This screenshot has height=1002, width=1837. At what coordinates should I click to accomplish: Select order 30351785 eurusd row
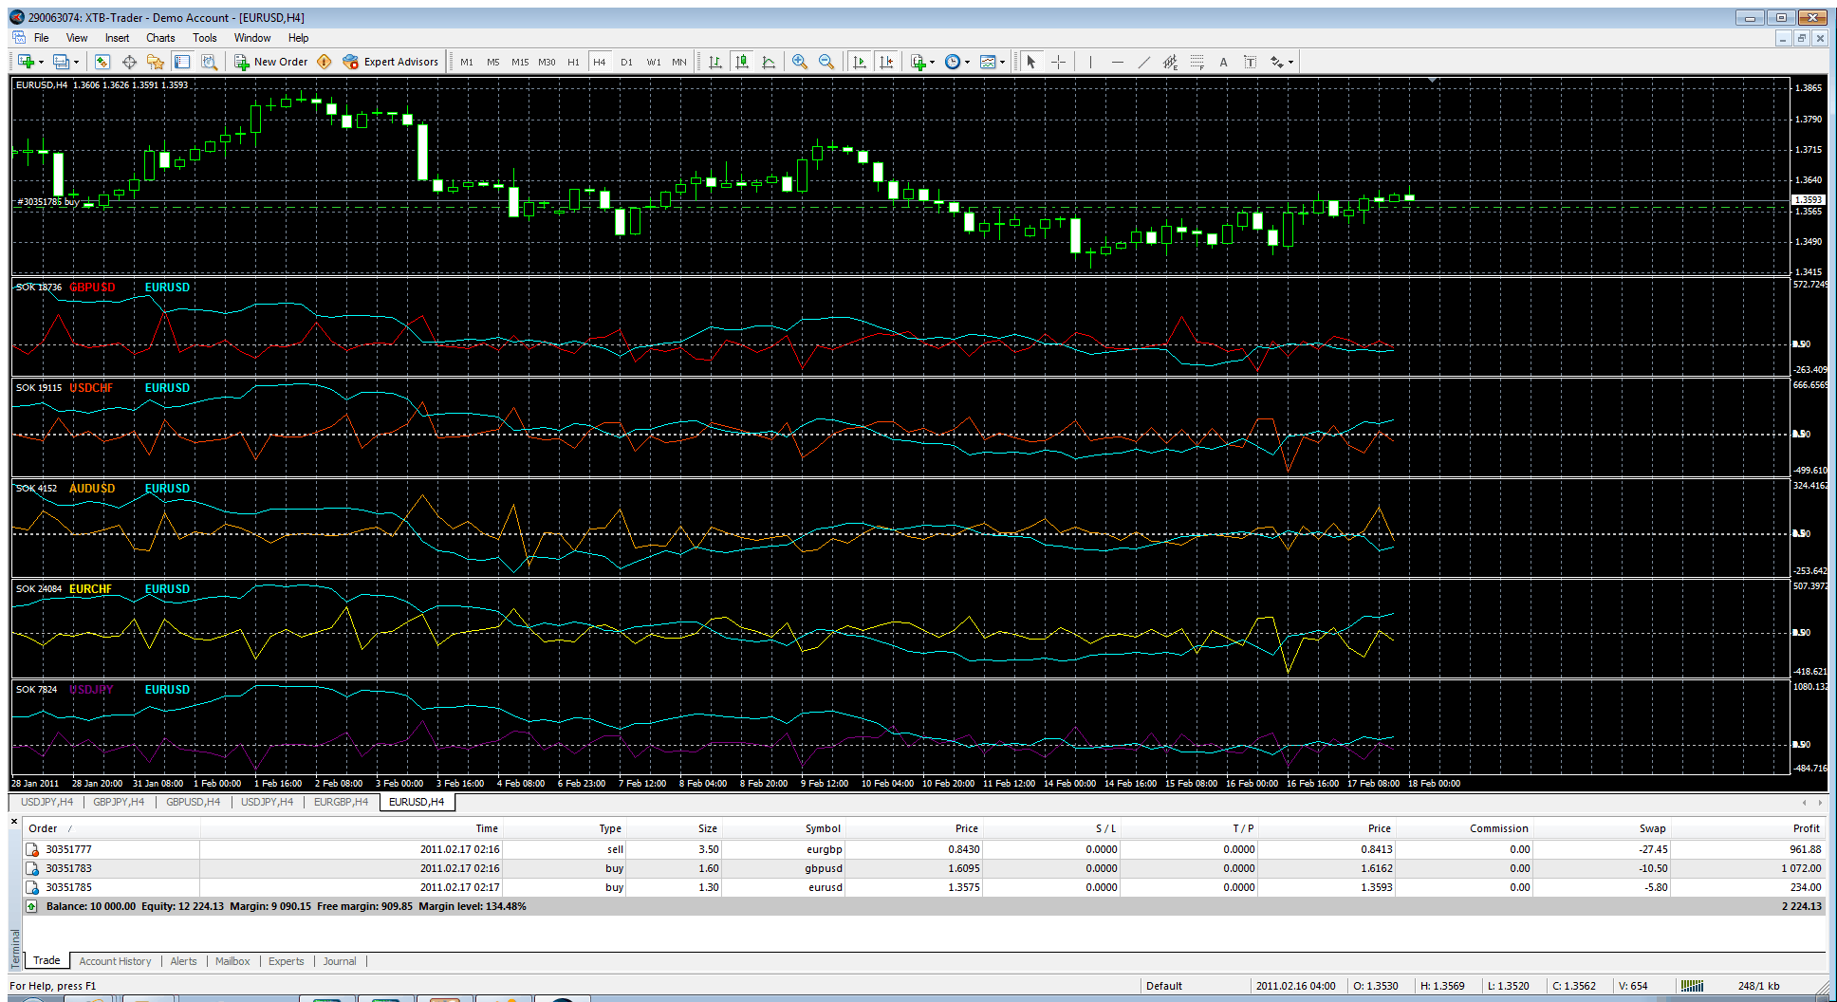pyautogui.click(x=924, y=887)
